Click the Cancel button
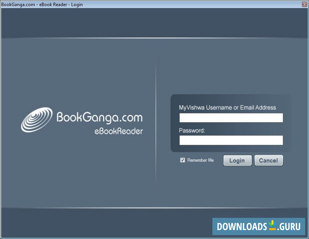The height and width of the screenshot is (239, 309). [x=269, y=160]
